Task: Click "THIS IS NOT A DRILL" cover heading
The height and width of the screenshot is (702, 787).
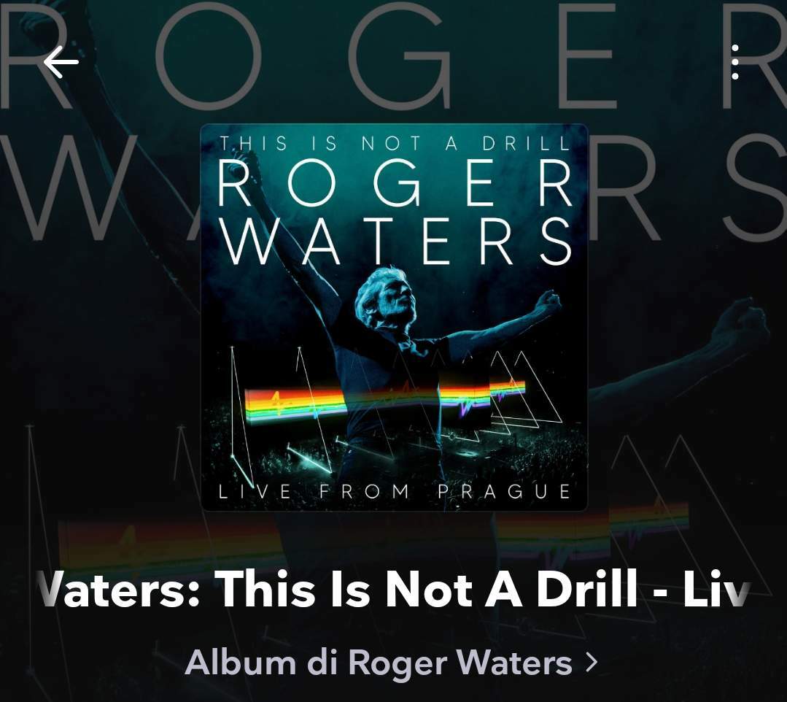Action: 395,144
